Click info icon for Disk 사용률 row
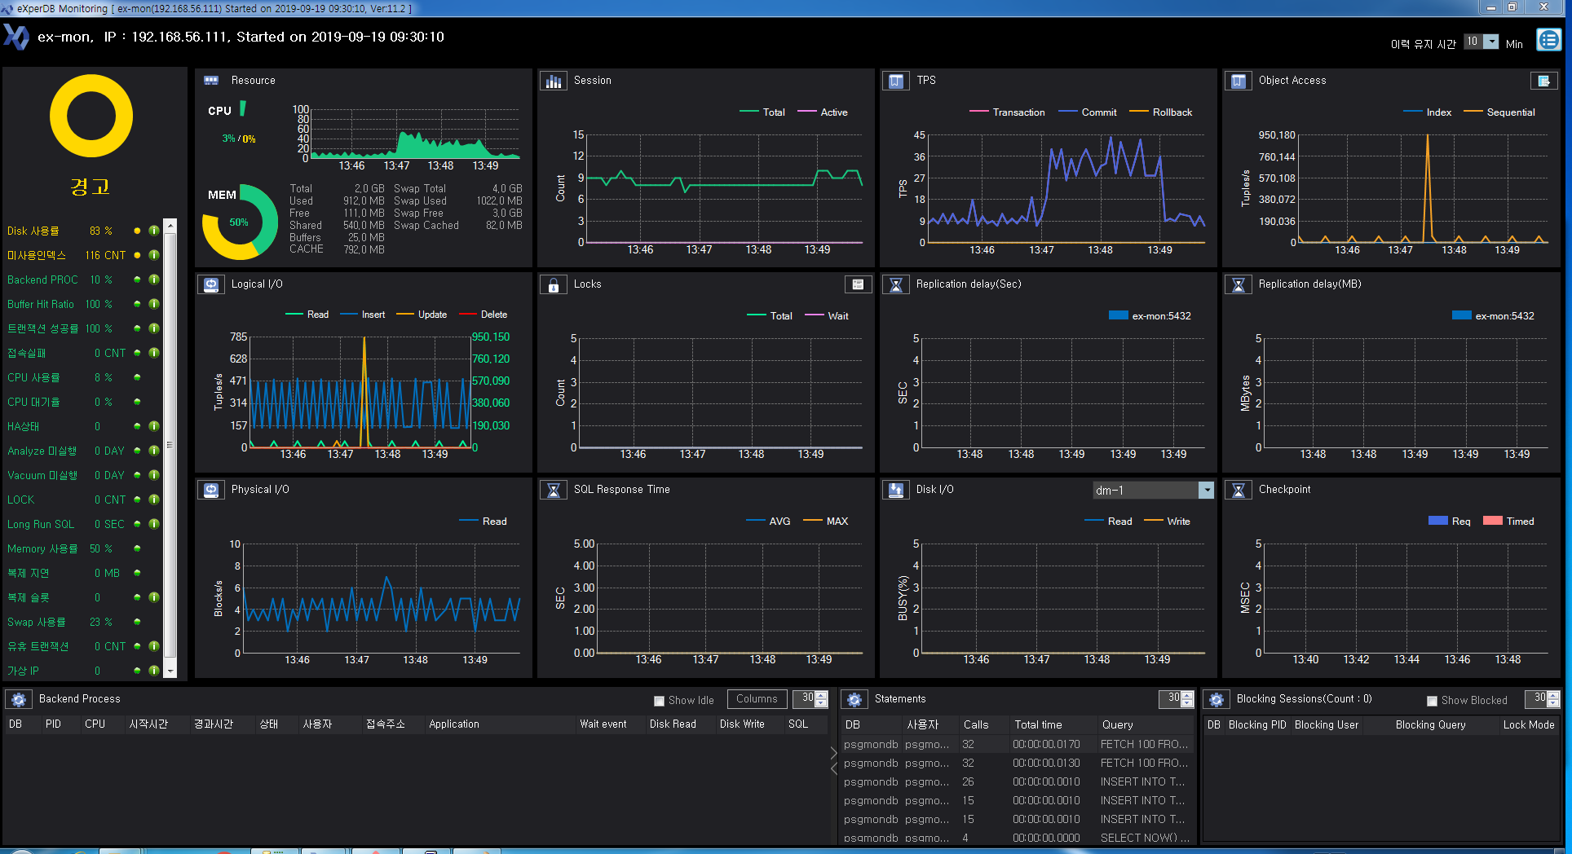Image resolution: width=1572 pixels, height=854 pixels. click(153, 231)
